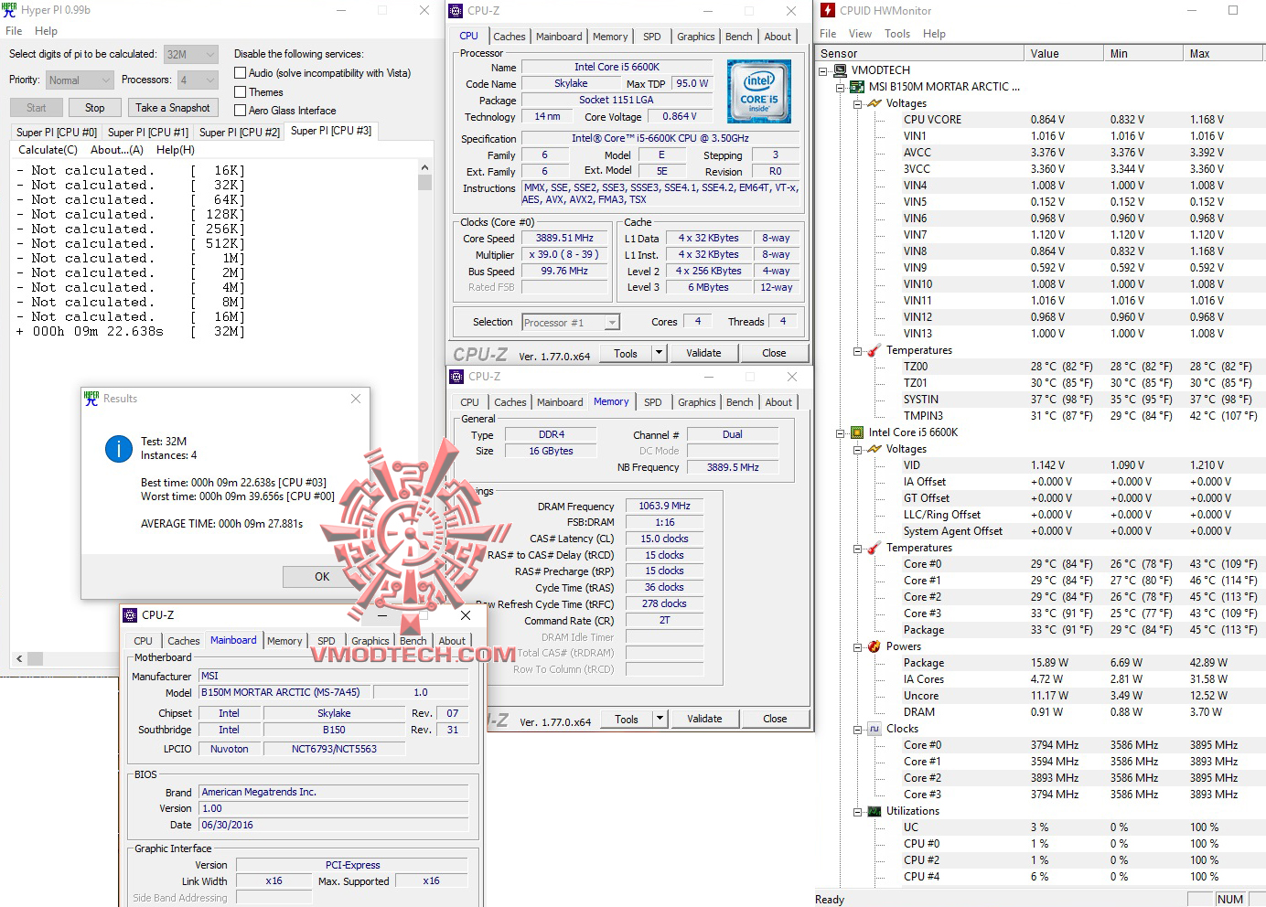Screen dimensions: 1266x907
Task: Click Take a Snapshot button
Action: 173,108
